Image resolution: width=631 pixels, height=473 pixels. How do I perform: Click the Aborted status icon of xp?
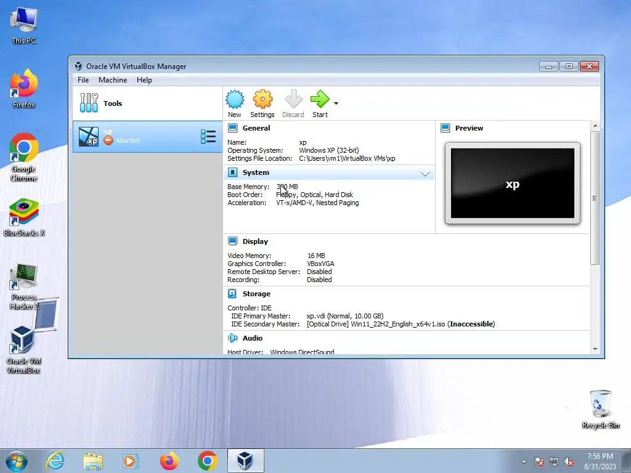(x=108, y=140)
